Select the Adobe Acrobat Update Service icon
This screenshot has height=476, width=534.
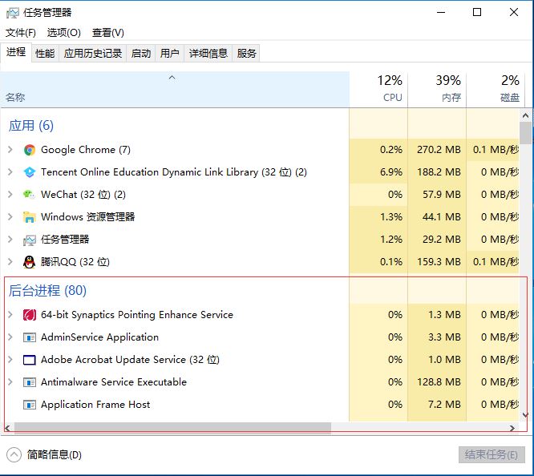click(x=30, y=360)
